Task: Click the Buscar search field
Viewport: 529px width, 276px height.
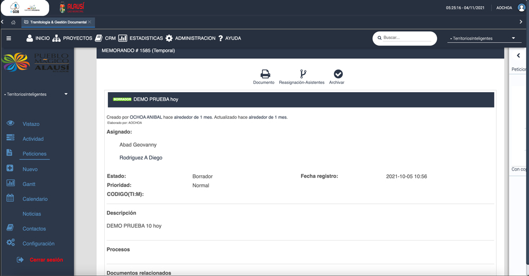Action: click(x=406, y=38)
